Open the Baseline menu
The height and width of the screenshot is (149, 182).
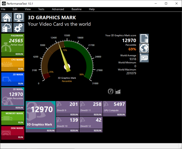coord(76,9)
